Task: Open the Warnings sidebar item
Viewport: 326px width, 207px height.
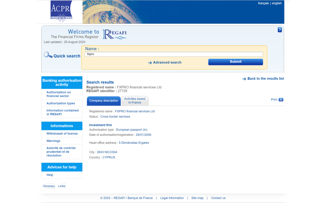Action: 53,141
